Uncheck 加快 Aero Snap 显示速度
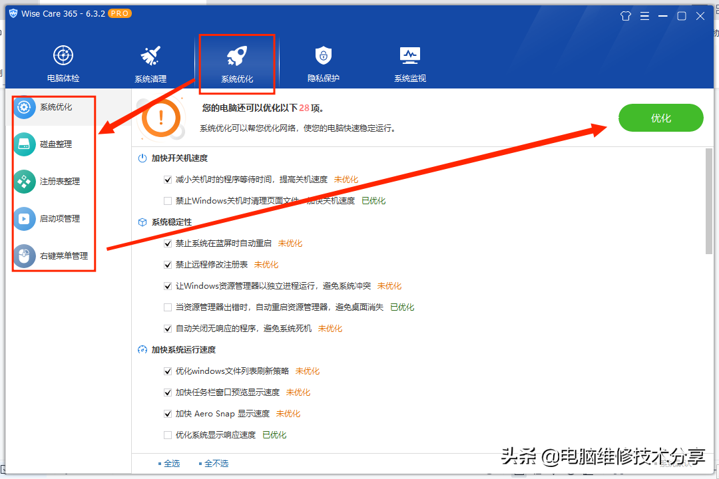This screenshot has width=719, height=479. click(x=168, y=414)
